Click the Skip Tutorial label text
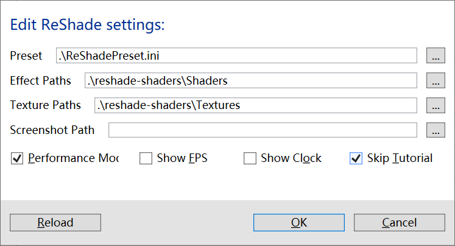This screenshot has height=246, width=455. (x=400, y=158)
